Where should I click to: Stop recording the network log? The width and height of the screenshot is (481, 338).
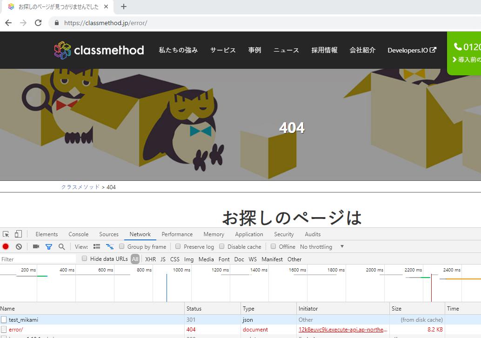tap(5, 247)
